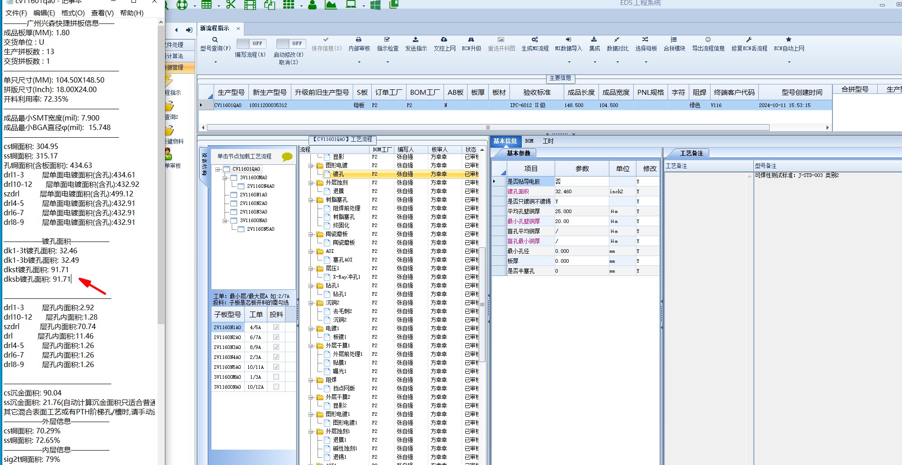This screenshot has height=465, width=902.
Task: Toggle 投料 checkbox for 2V1160N5A0
Action: tap(276, 367)
